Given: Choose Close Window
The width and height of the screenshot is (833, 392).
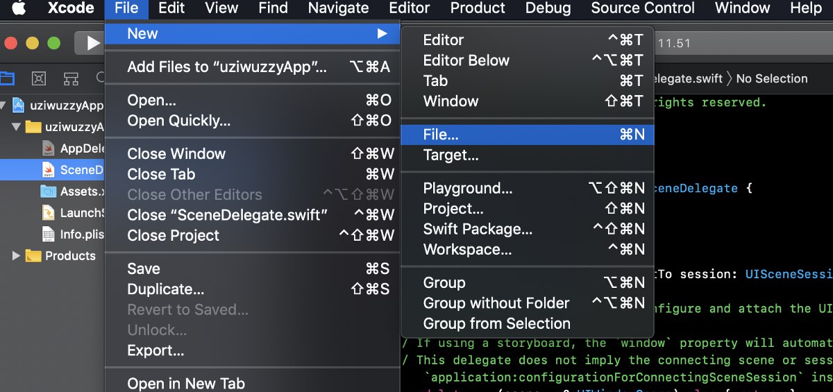Looking at the screenshot, I should click(x=252, y=154).
